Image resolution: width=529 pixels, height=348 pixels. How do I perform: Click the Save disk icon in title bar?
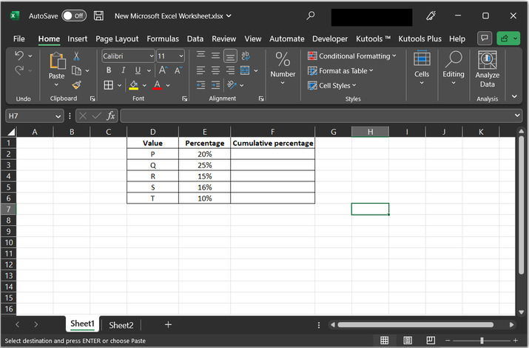point(99,16)
